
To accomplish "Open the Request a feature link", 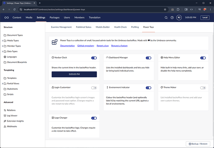I will pos(119,46).
